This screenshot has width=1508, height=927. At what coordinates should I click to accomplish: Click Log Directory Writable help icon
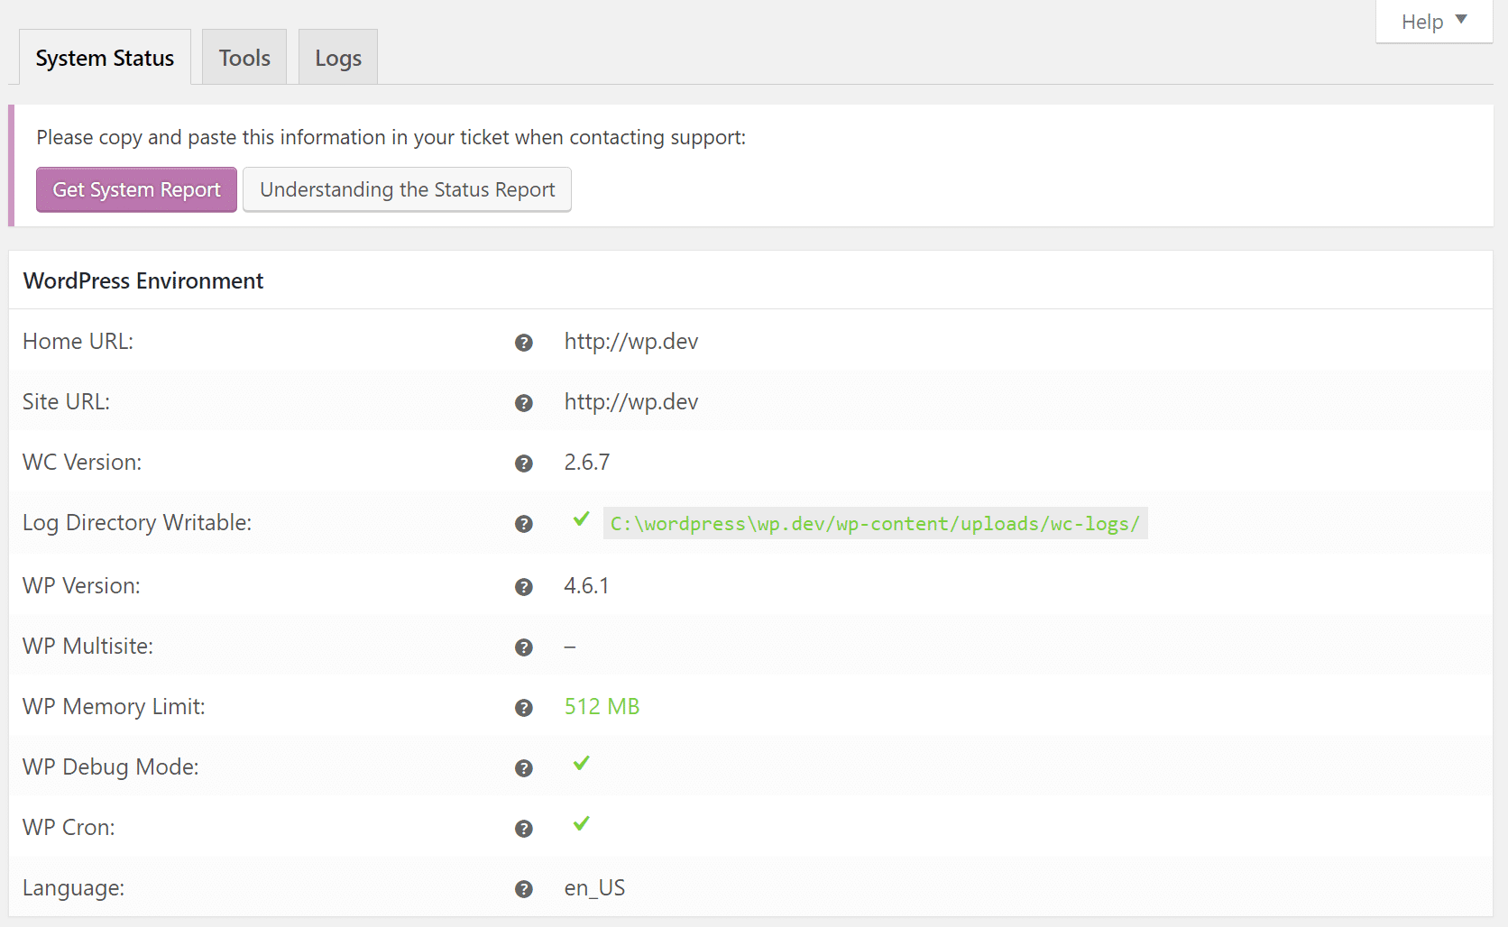coord(523,524)
